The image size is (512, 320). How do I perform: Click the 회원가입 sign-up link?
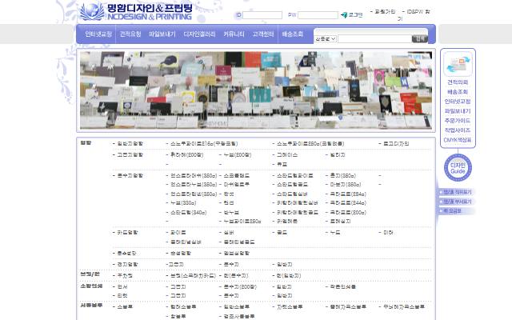pos(384,12)
